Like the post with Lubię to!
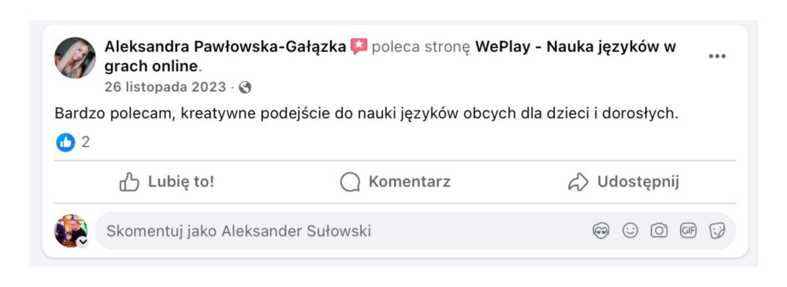The height and width of the screenshot is (287, 787). point(167,182)
